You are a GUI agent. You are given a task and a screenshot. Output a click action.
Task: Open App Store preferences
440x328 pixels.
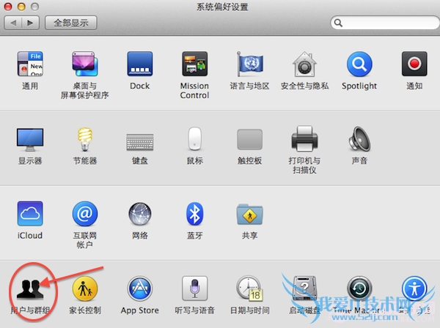pos(140,288)
